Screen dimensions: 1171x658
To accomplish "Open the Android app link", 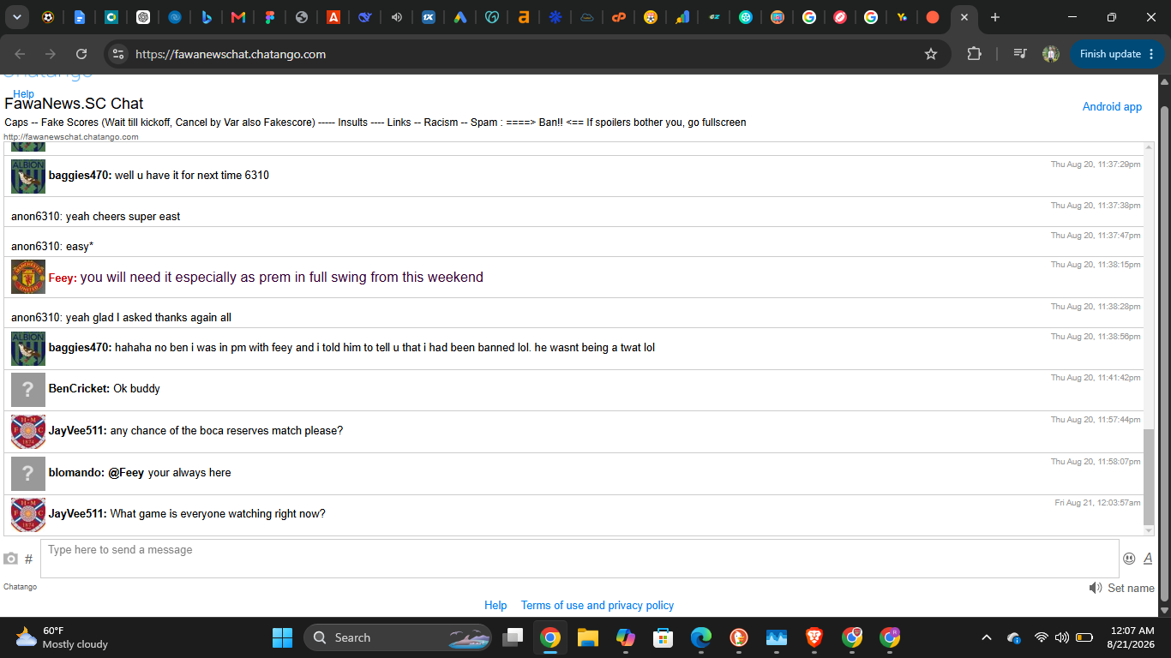I will [1112, 107].
